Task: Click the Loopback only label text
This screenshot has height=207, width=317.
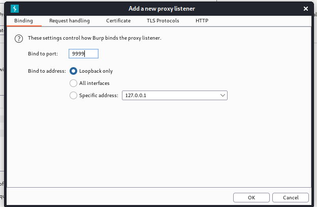Action: [96, 71]
